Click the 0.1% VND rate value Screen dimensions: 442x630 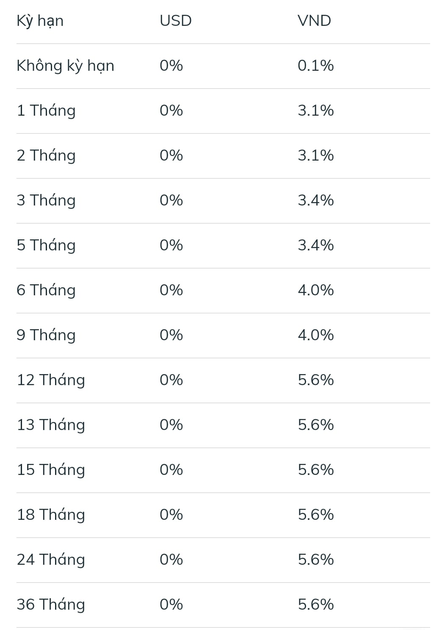click(x=316, y=66)
